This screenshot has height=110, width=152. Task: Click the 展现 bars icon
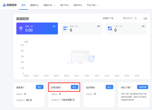pyautogui.click(x=65, y=28)
